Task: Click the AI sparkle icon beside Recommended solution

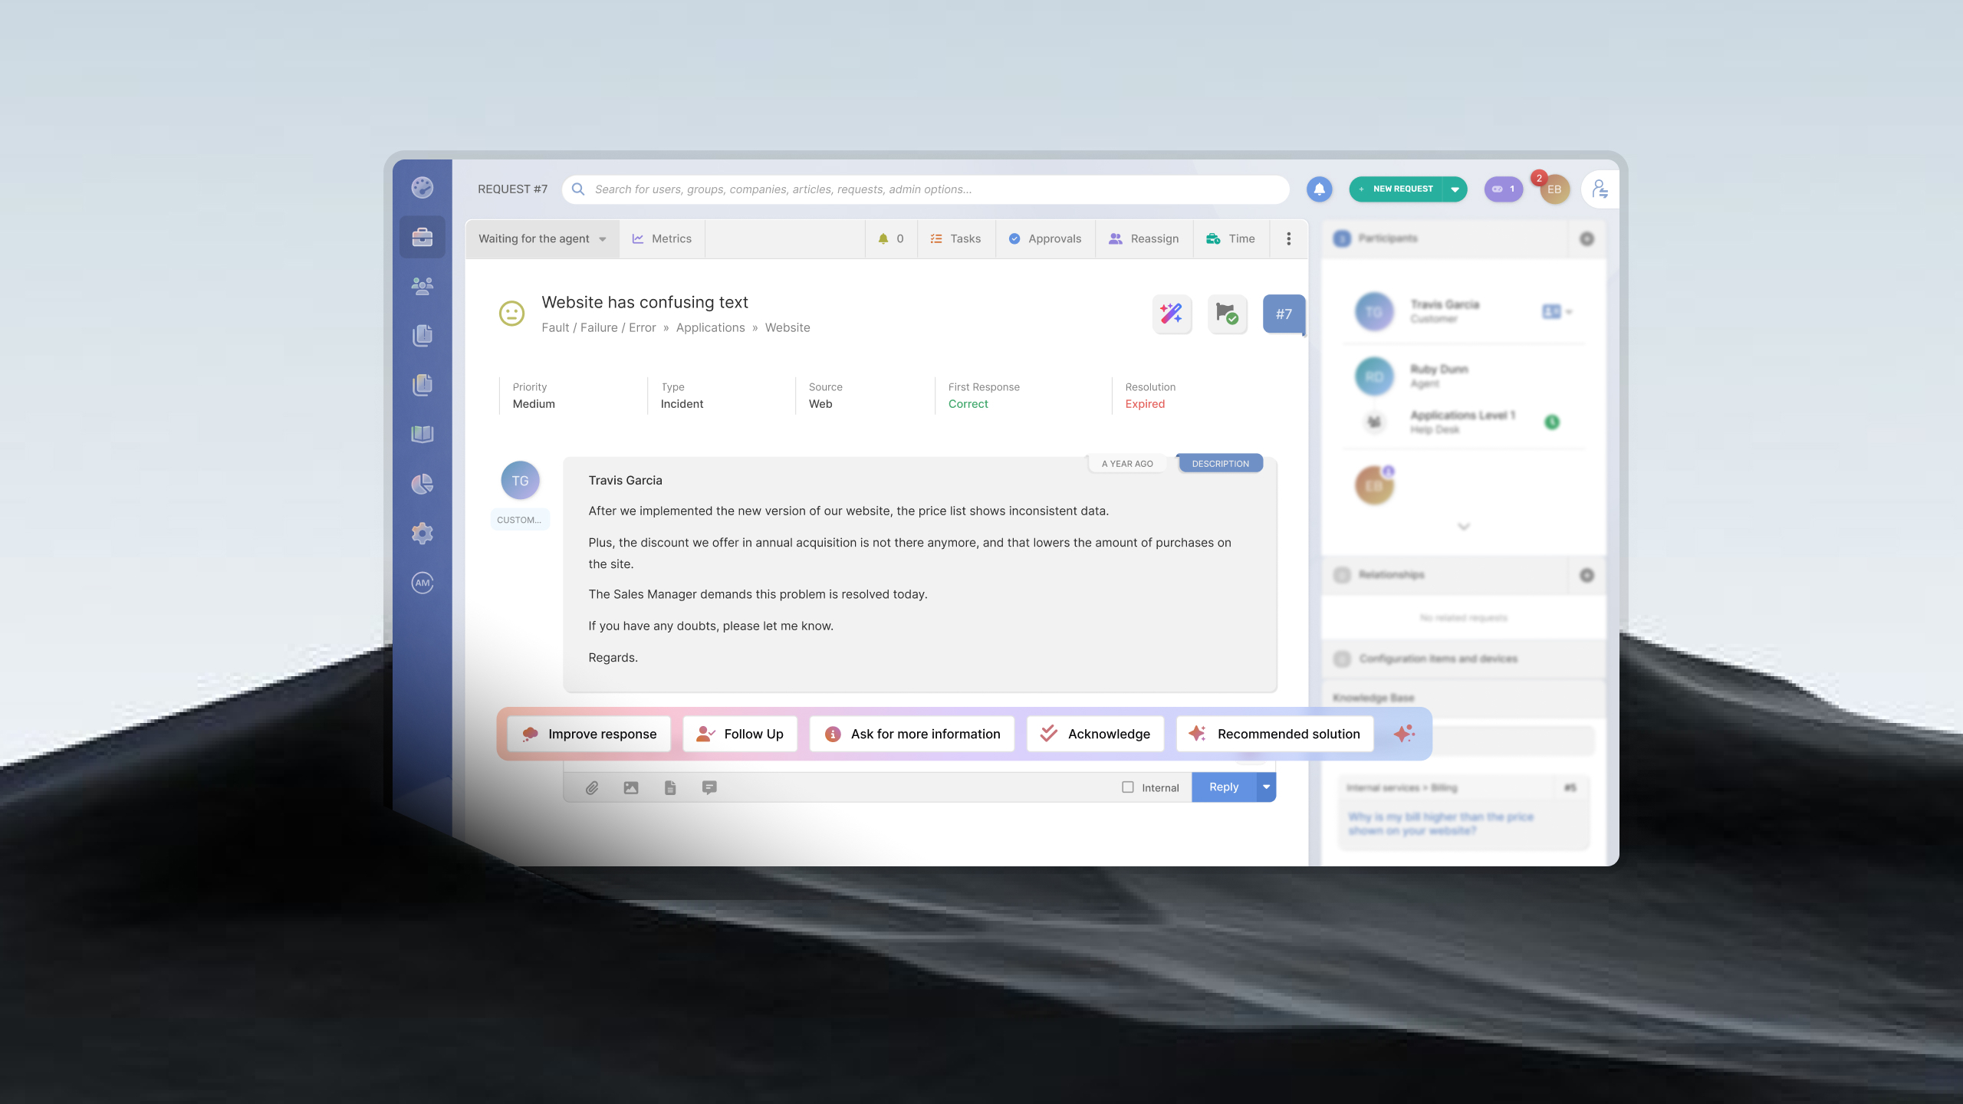Action: [1404, 734]
